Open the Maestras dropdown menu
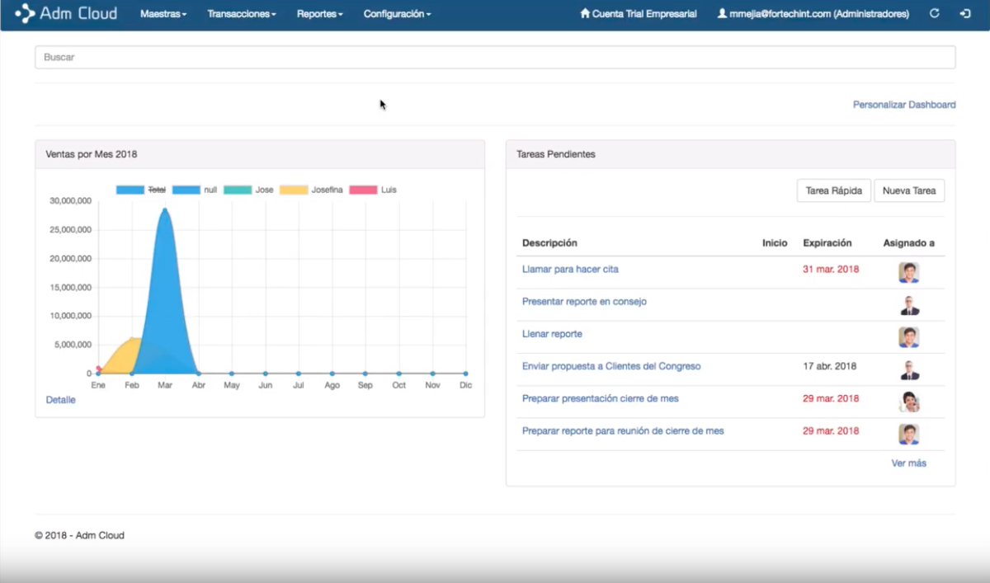This screenshot has width=990, height=583. coord(163,14)
